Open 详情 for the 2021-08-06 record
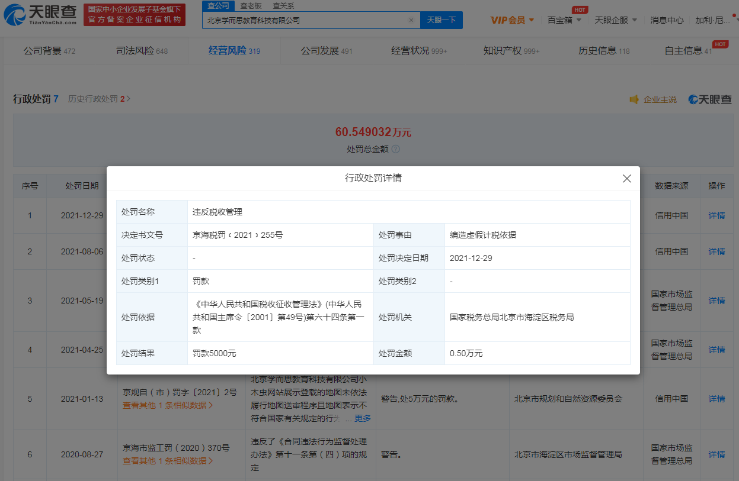The height and width of the screenshot is (481, 739). pos(716,251)
